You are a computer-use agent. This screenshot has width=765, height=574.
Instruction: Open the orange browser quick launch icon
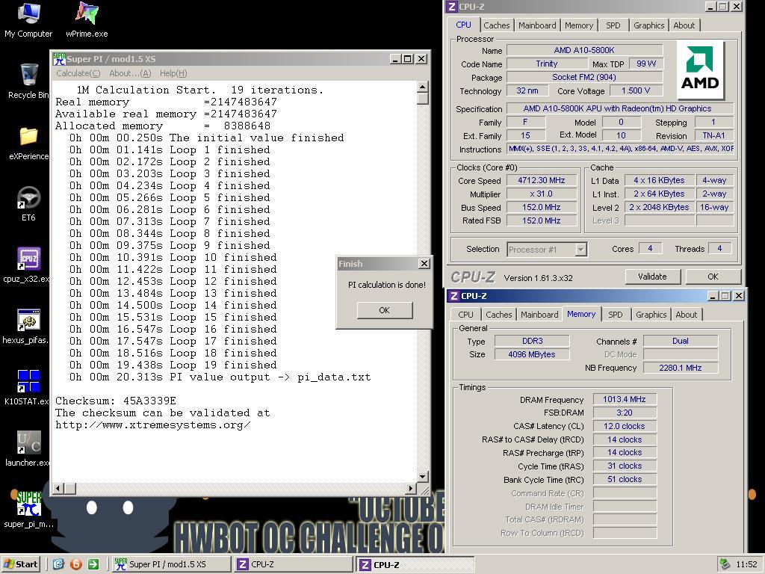tap(76, 564)
